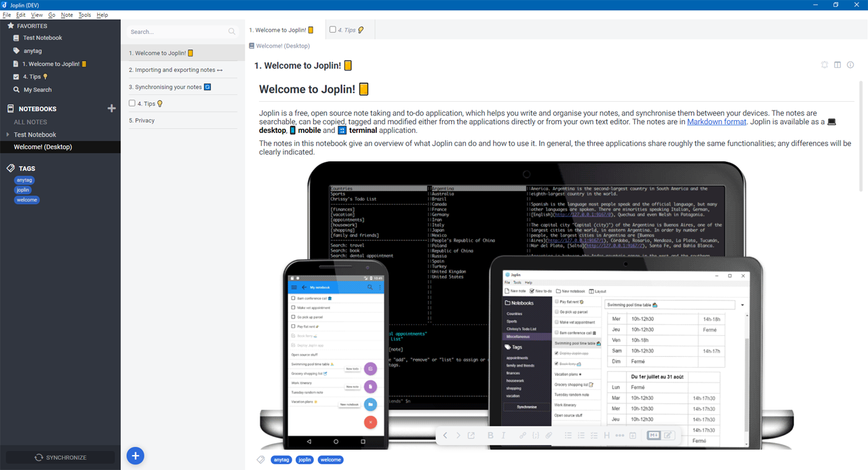Screen dimensions: 868x470
Task: Insert checkbox list from toolbar
Action: click(x=594, y=435)
